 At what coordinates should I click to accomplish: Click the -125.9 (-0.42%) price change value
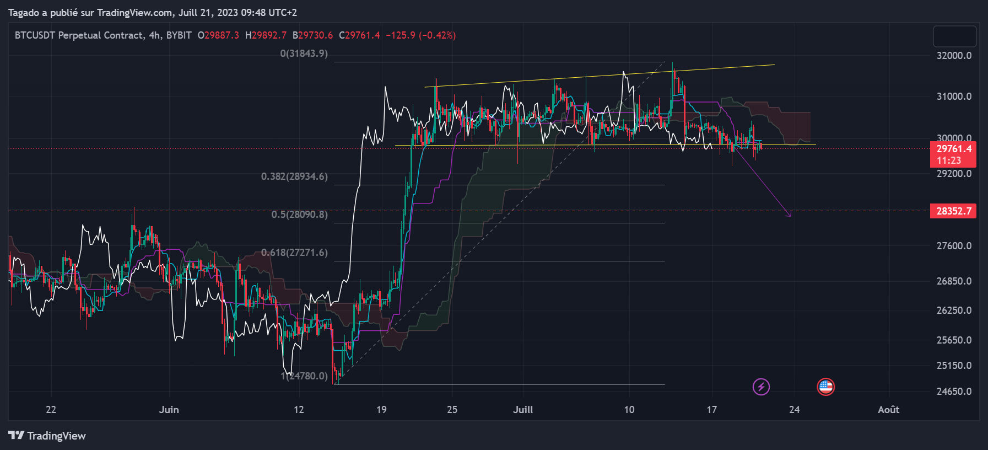click(420, 35)
